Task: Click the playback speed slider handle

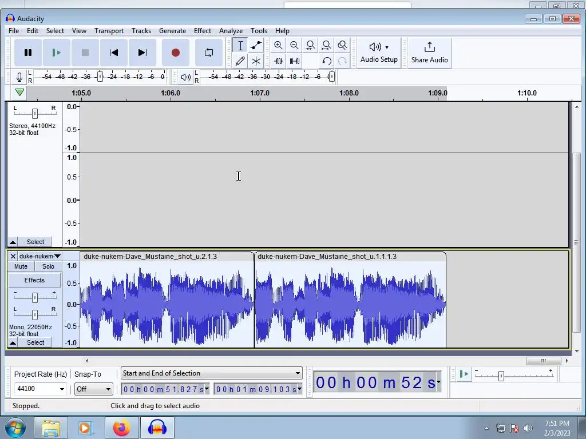Action: (501, 376)
